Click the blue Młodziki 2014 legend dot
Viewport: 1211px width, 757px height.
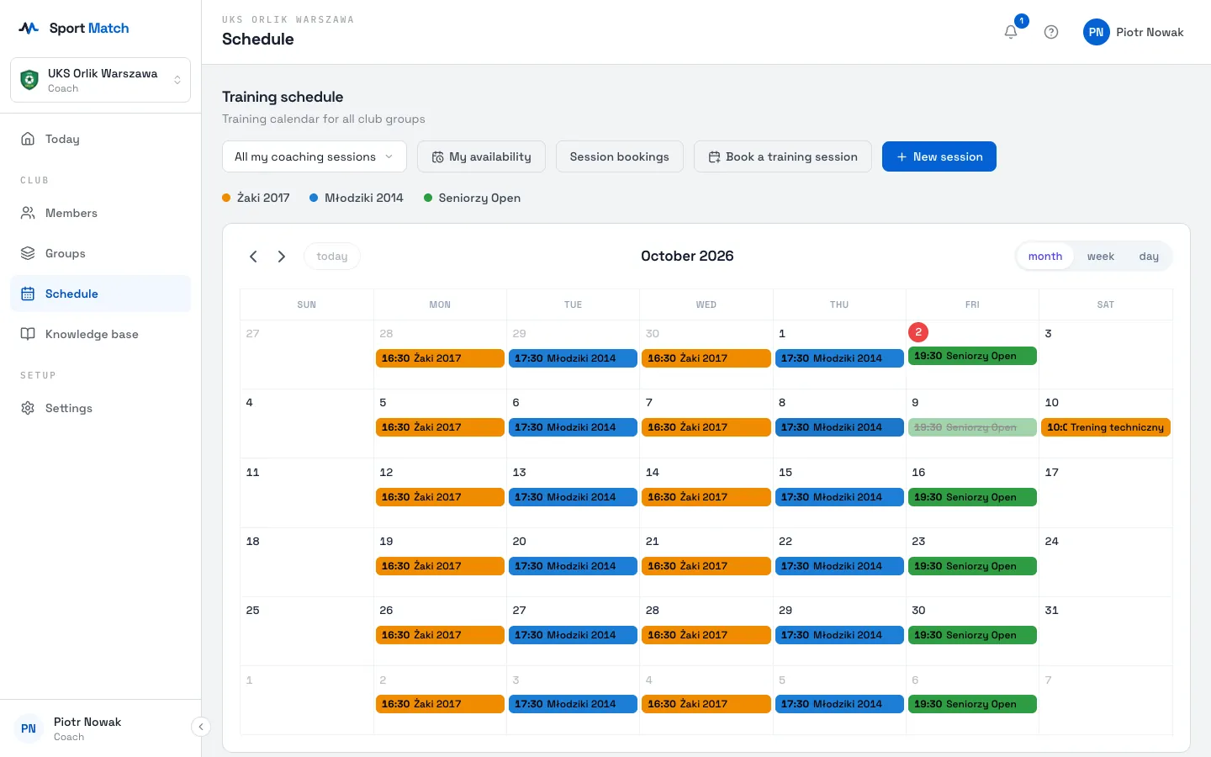pyautogui.click(x=314, y=198)
